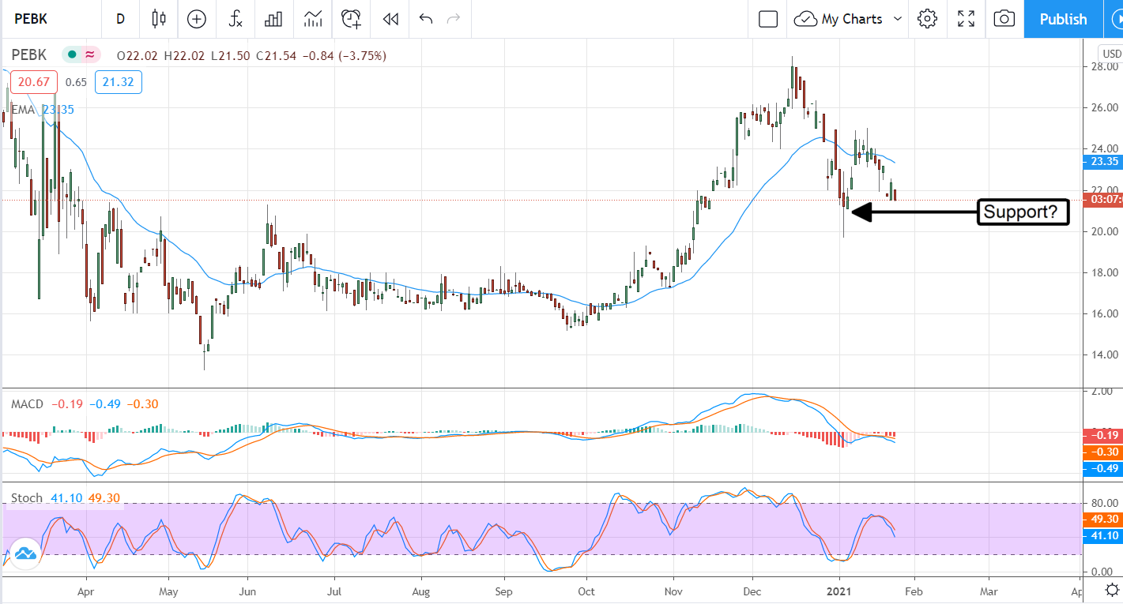Toggle fullscreen mode
Image resolution: width=1123 pixels, height=604 pixels.
click(966, 19)
